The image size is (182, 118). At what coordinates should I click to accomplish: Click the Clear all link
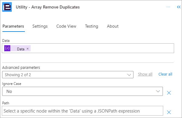point(165,74)
